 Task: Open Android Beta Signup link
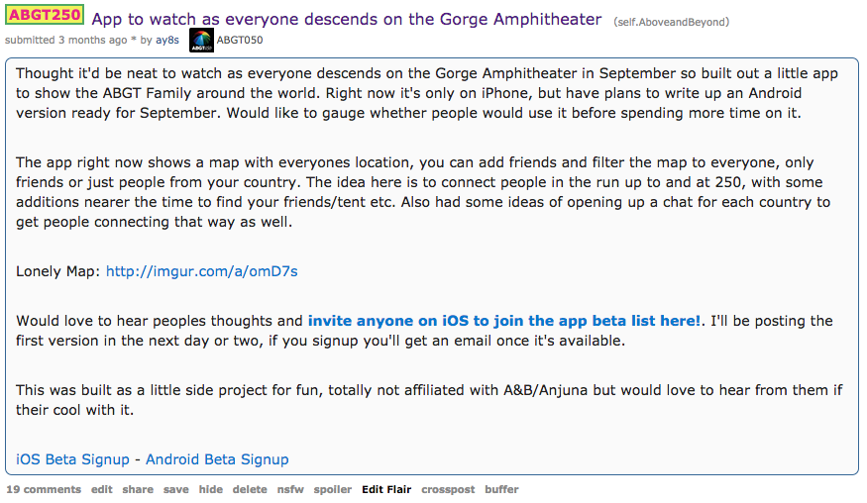coord(217,459)
